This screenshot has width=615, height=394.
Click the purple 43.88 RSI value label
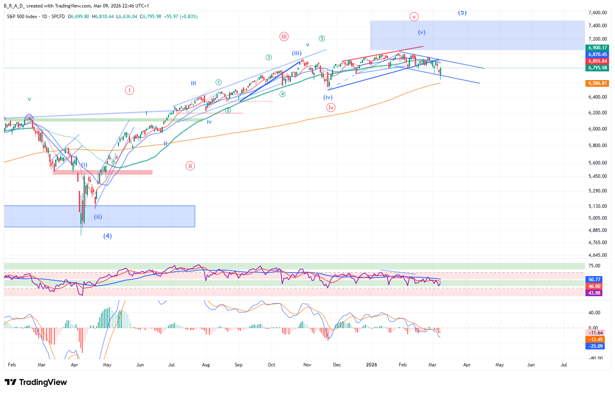(x=594, y=293)
